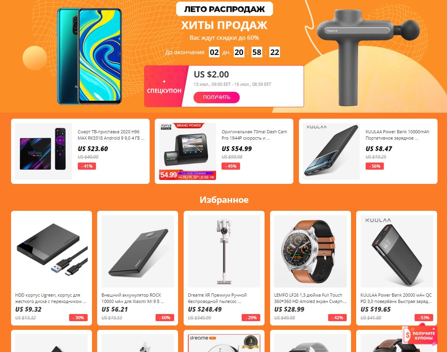The width and height of the screenshot is (447, 352).
Task: Open the 70mai Dash Cam product image
Action: tap(187, 151)
